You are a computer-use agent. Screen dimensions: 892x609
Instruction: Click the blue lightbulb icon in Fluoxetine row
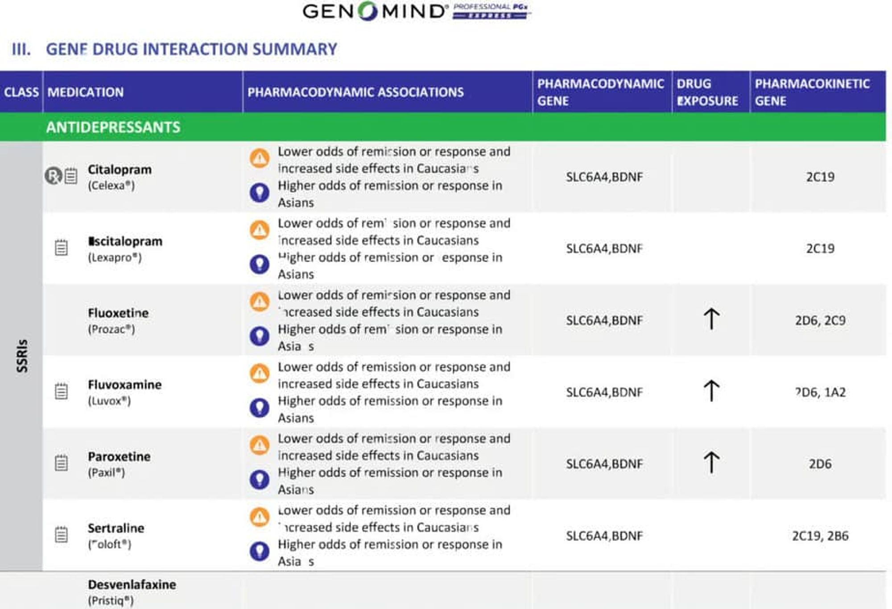[259, 336]
